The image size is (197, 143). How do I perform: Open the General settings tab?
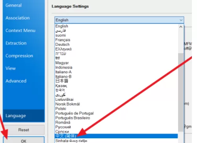[24, 5]
